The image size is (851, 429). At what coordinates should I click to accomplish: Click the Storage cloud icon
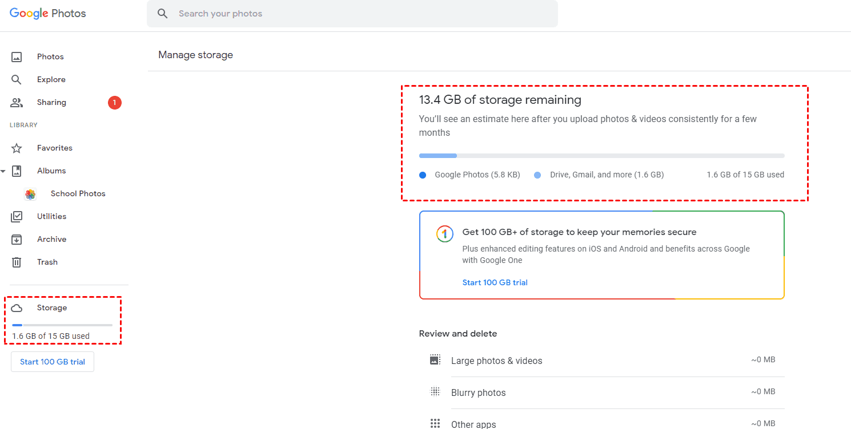pyautogui.click(x=17, y=308)
